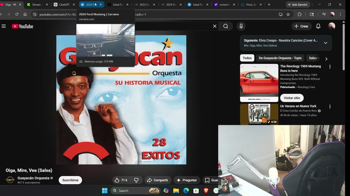Click the red Mustang ad thumbnail
The height and width of the screenshot is (196, 350).
point(259,83)
